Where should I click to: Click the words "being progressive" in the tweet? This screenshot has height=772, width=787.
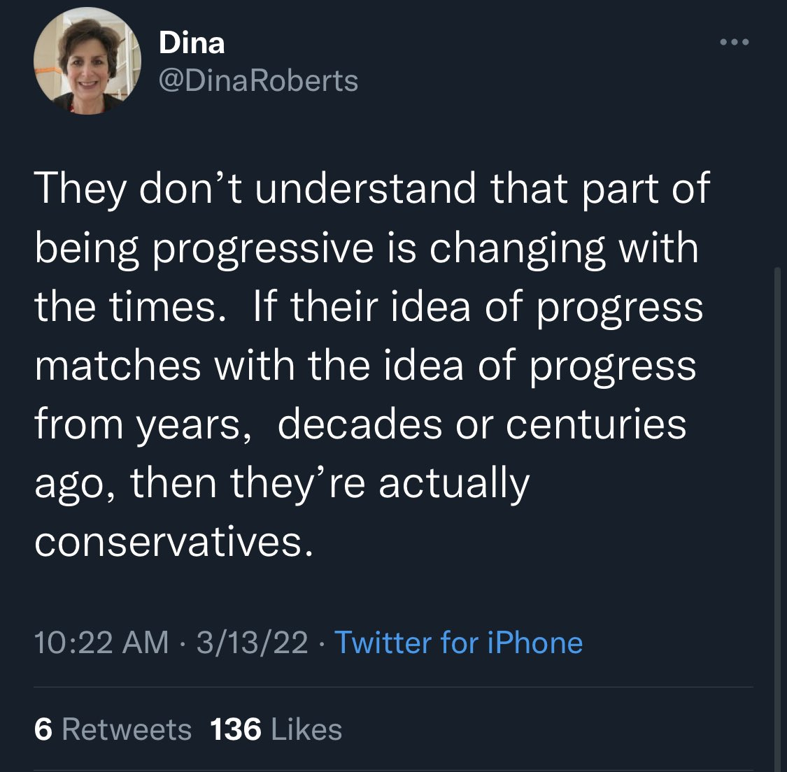click(204, 248)
